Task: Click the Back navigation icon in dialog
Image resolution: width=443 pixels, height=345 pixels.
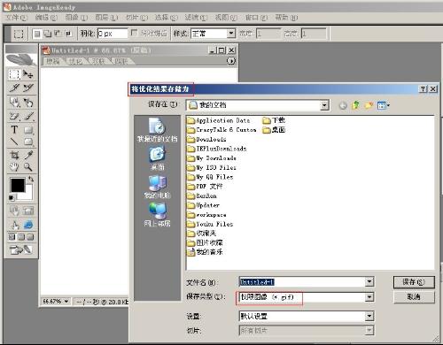Action: pyautogui.click(x=343, y=105)
